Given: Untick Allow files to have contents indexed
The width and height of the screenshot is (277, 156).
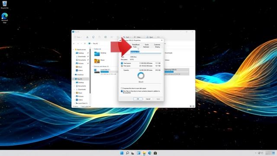Looking at the screenshot, I should click(x=122, y=91).
